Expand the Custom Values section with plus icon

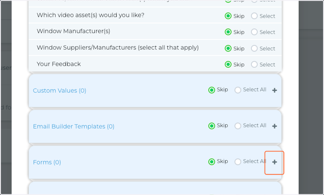click(275, 90)
